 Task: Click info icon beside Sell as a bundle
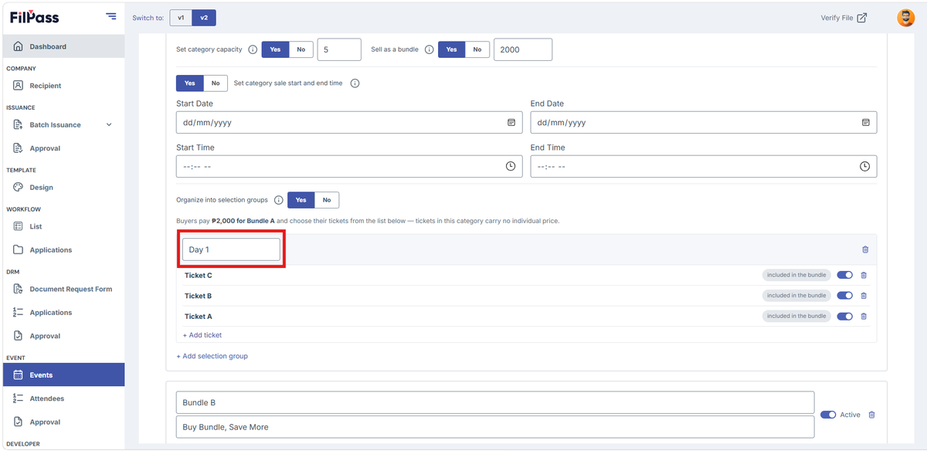tap(430, 49)
